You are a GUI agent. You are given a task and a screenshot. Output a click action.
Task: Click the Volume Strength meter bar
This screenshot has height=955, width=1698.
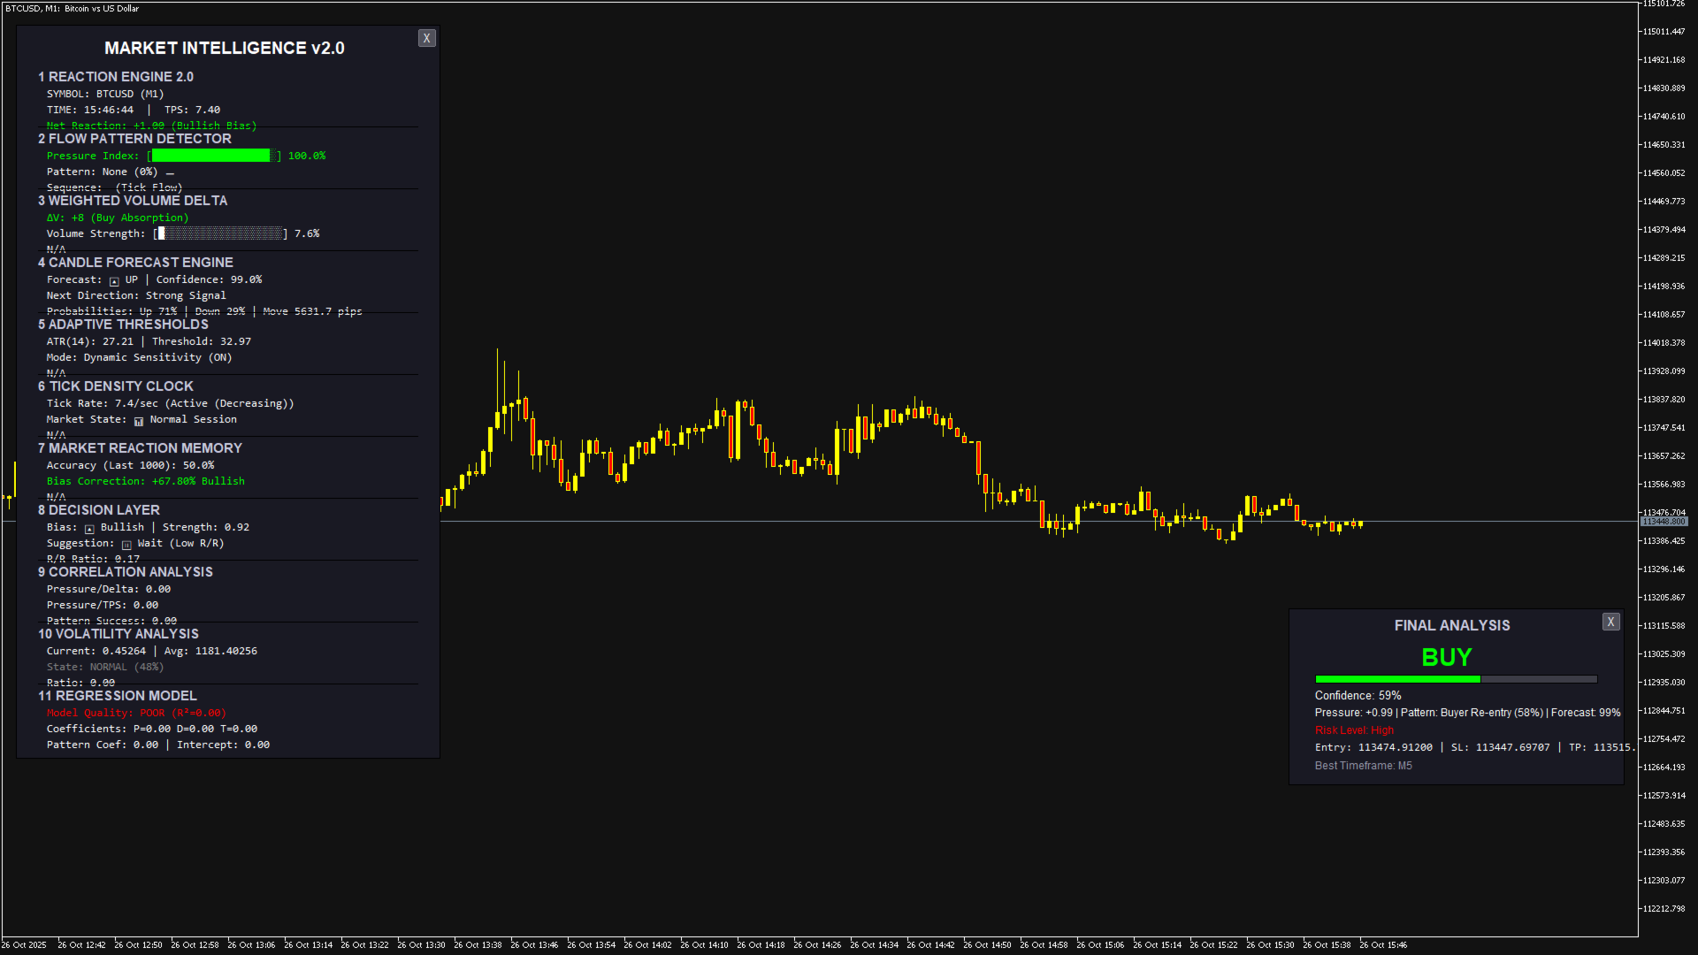[221, 233]
